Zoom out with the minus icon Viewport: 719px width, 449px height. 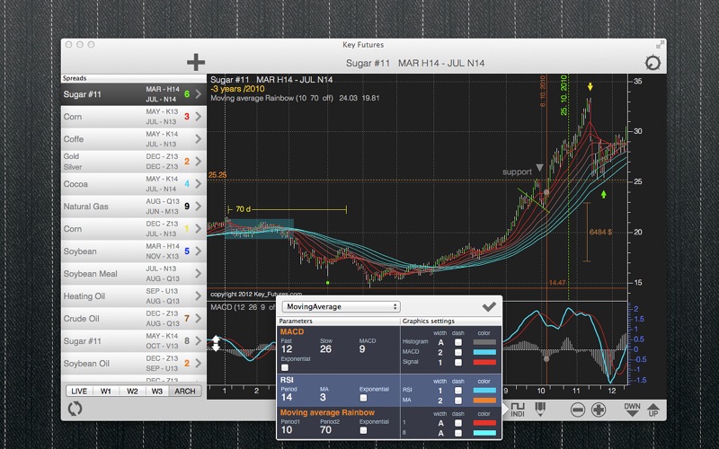pyautogui.click(x=578, y=409)
